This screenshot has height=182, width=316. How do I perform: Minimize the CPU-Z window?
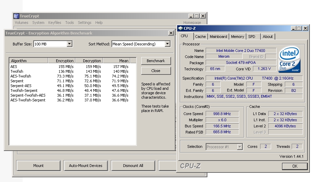click(x=293, y=28)
